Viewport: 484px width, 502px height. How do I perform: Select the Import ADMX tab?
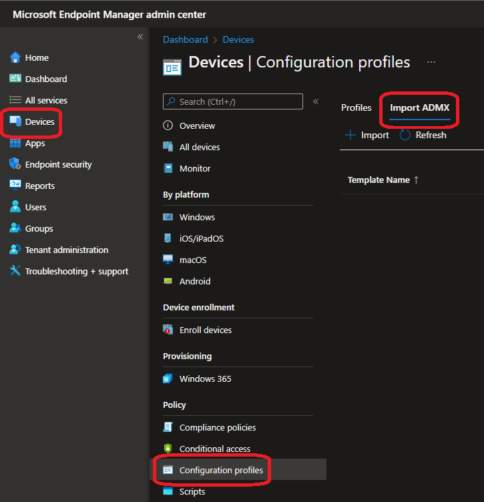pyautogui.click(x=420, y=107)
